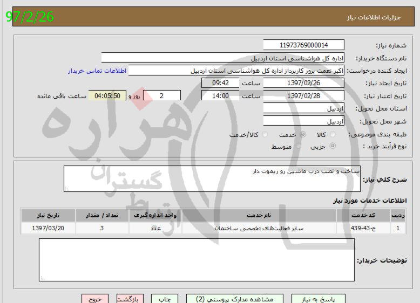Choose the جزیی purchase type radio
This screenshot has height=303, width=420.
coord(333,146)
